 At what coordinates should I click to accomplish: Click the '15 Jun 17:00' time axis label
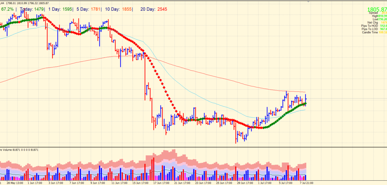[x=140, y=183]
